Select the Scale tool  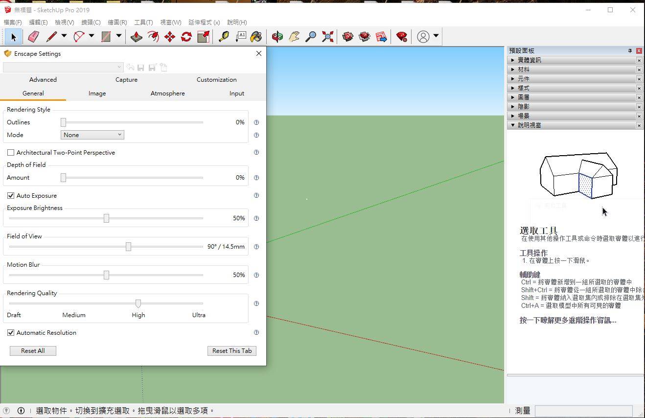[203, 37]
